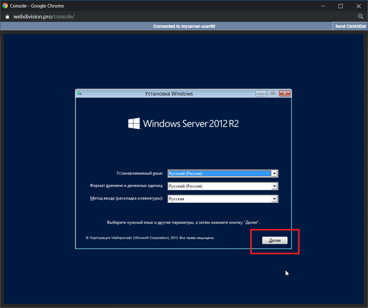Minimize the Установка Windows dialog

(x=261, y=93)
